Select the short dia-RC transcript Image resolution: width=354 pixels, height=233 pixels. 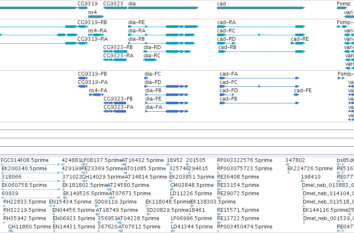150,60
